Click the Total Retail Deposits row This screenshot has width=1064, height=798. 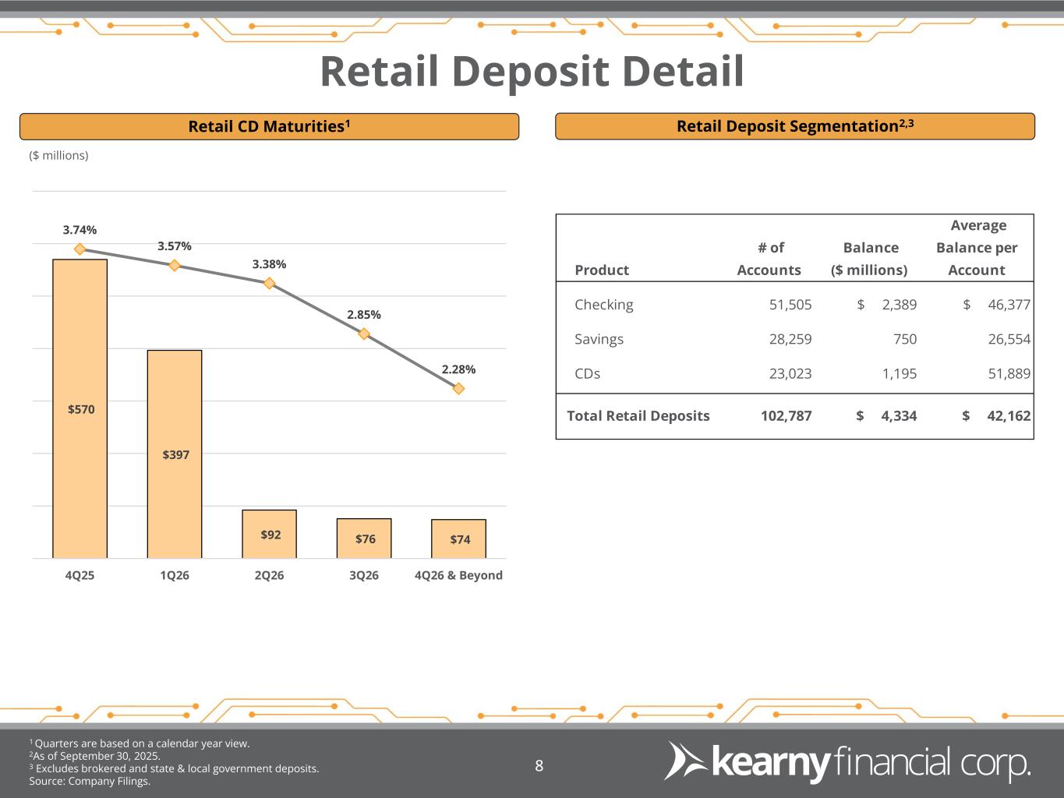pos(638,415)
